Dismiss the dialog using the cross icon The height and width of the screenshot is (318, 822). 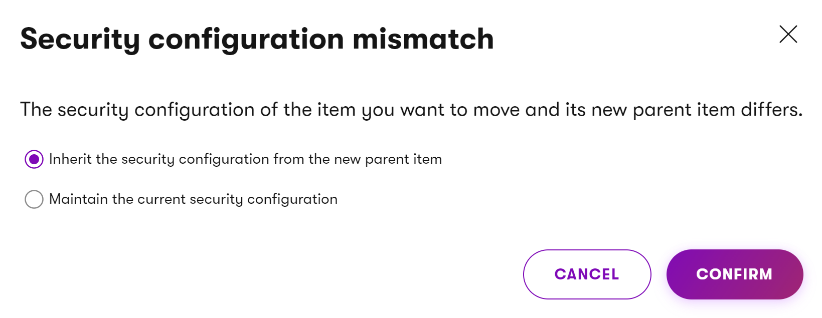[788, 34]
